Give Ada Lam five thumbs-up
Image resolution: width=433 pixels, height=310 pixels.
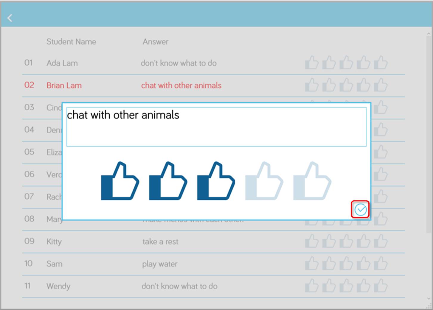(381, 63)
